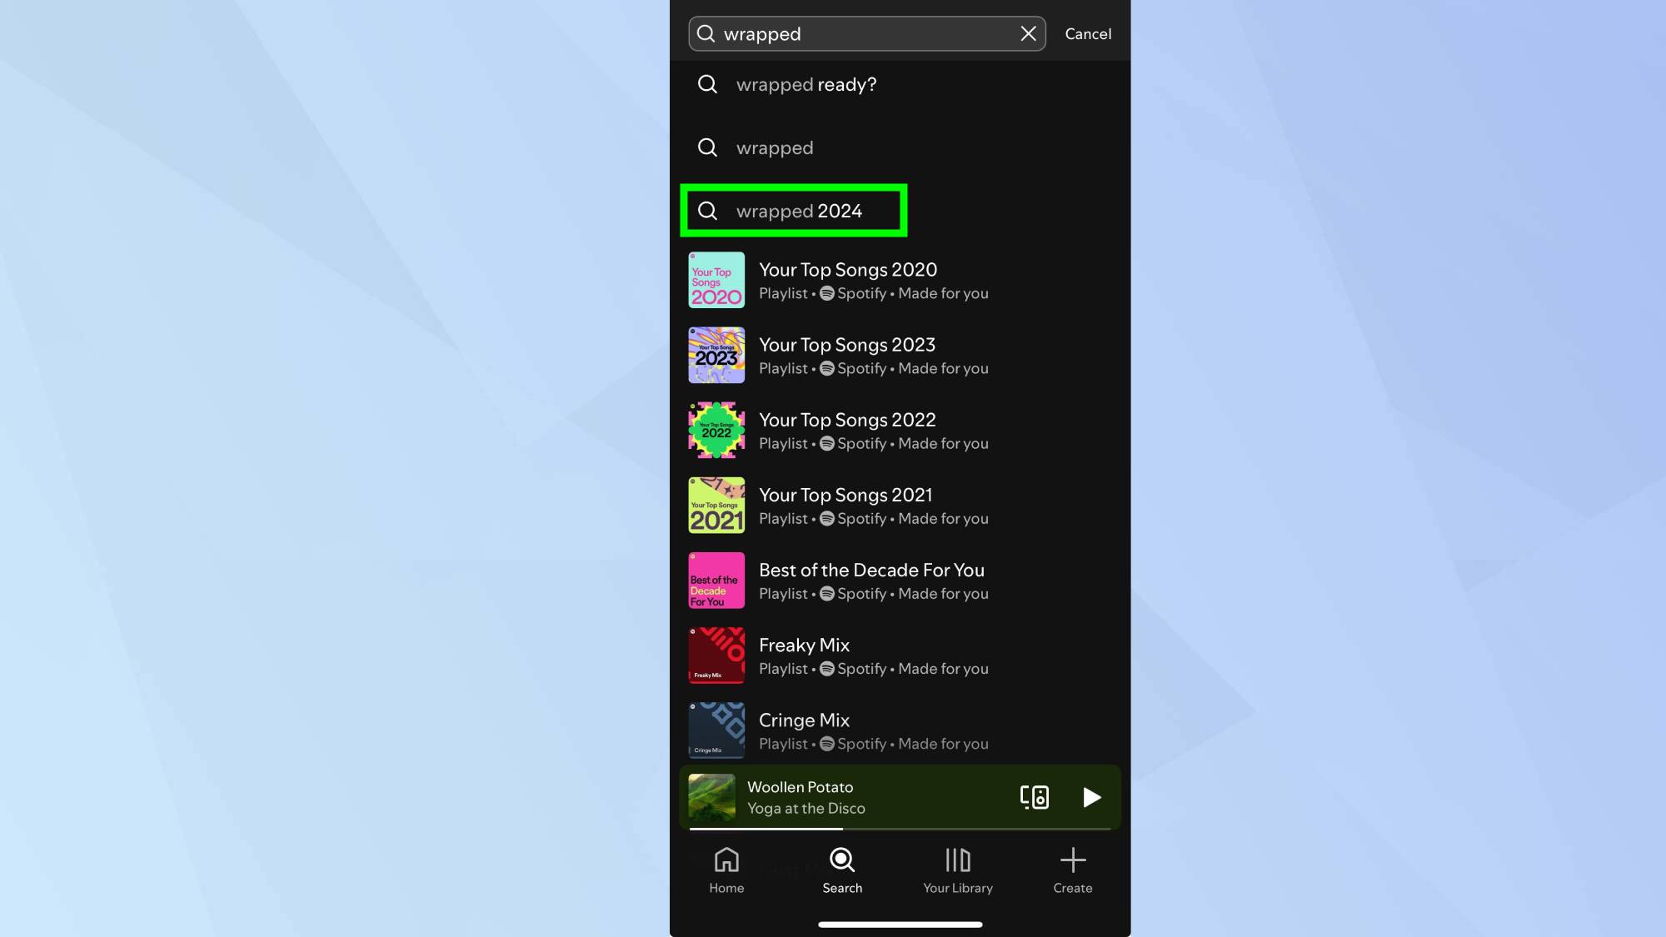Click the X to clear the search field
This screenshot has height=937, width=1666.
point(1028,34)
